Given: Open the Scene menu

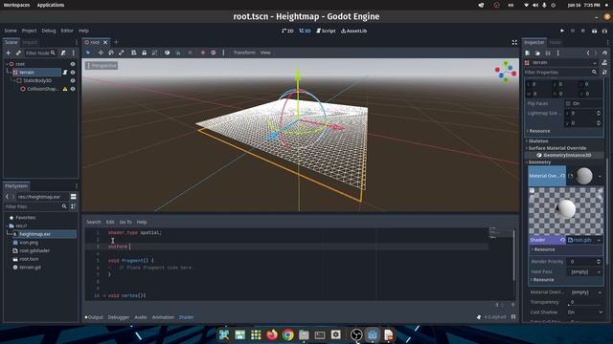Looking at the screenshot, I should (x=11, y=31).
